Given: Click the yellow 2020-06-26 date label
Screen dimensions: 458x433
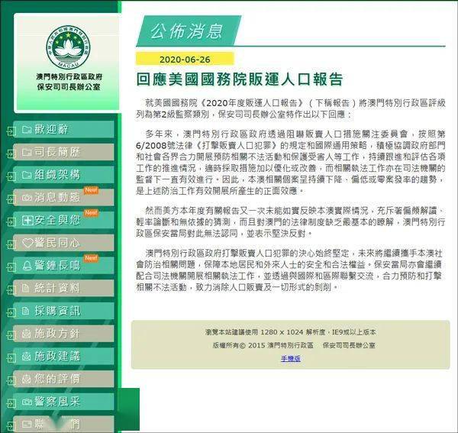Looking at the screenshot, I should tap(183, 59).
